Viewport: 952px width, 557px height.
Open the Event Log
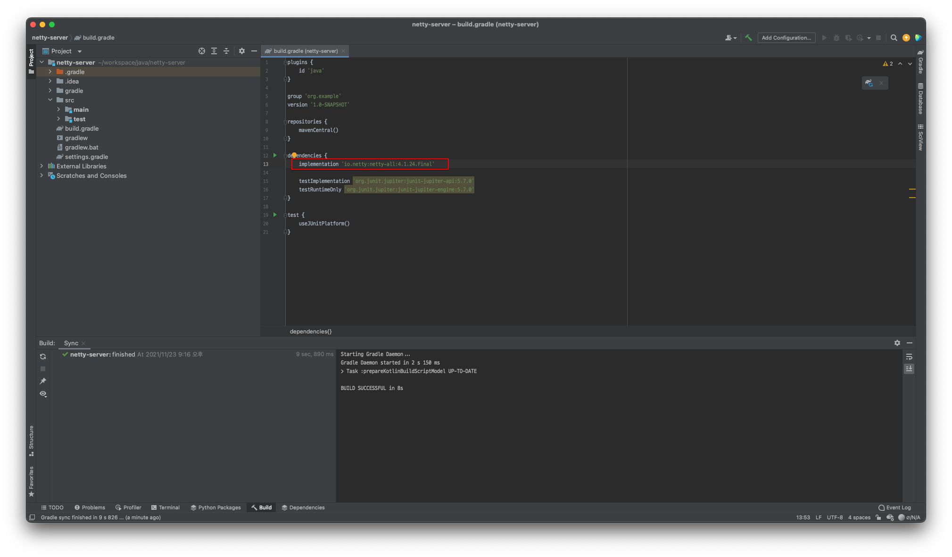(894, 507)
